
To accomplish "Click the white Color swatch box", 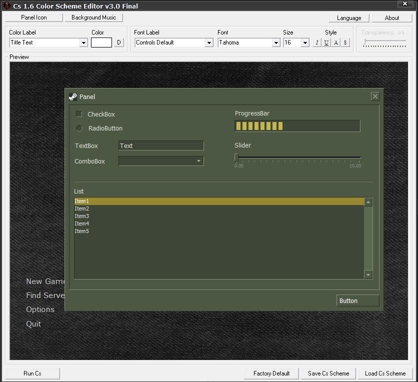I will click(x=101, y=42).
